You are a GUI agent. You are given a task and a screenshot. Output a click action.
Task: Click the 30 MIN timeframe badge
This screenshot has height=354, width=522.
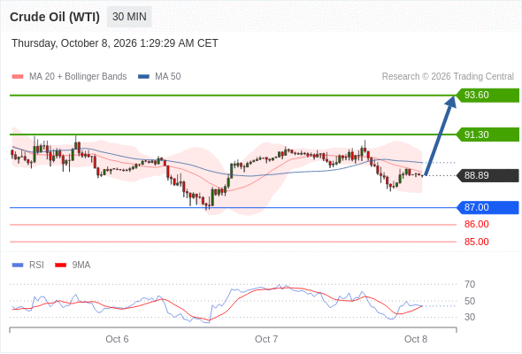(x=129, y=17)
